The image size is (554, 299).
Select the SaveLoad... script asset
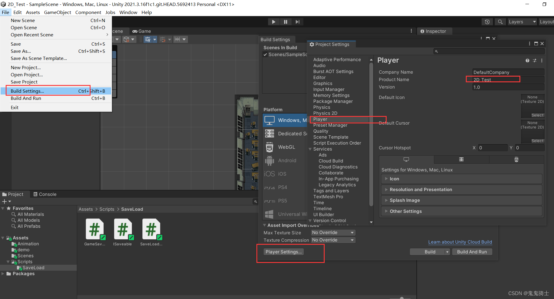[151, 232]
